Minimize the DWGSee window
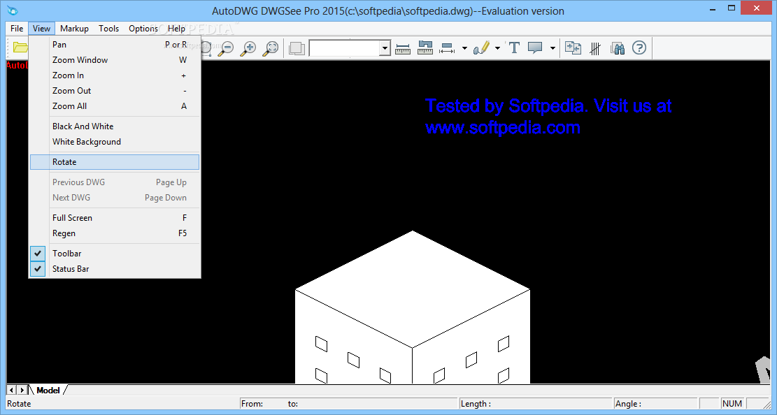This screenshot has width=777, height=415. point(712,9)
